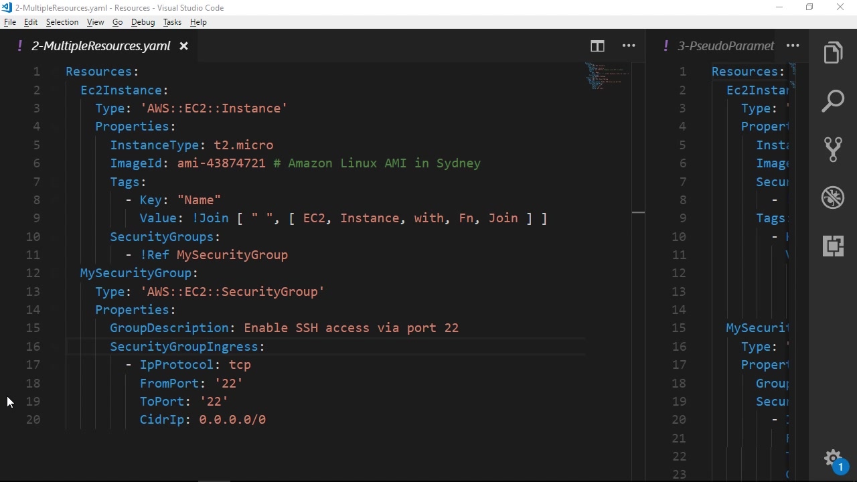The width and height of the screenshot is (857, 482).
Task: Open the Search view
Action: tap(833, 101)
